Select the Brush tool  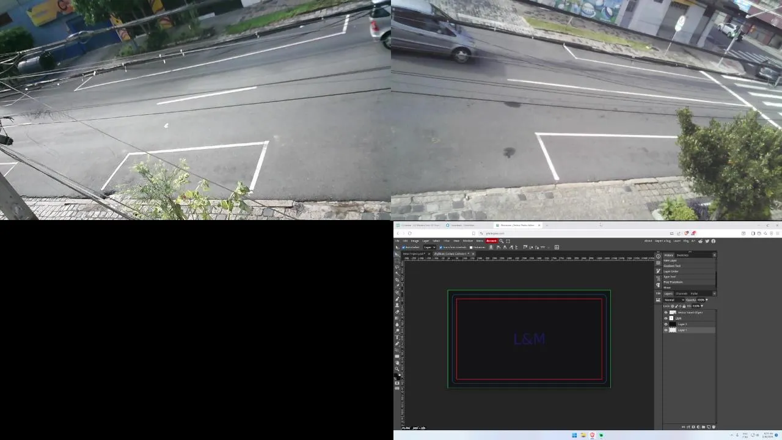coord(397,299)
